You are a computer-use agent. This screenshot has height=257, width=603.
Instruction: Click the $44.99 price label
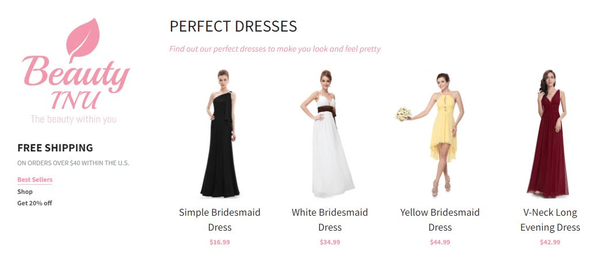click(x=440, y=242)
